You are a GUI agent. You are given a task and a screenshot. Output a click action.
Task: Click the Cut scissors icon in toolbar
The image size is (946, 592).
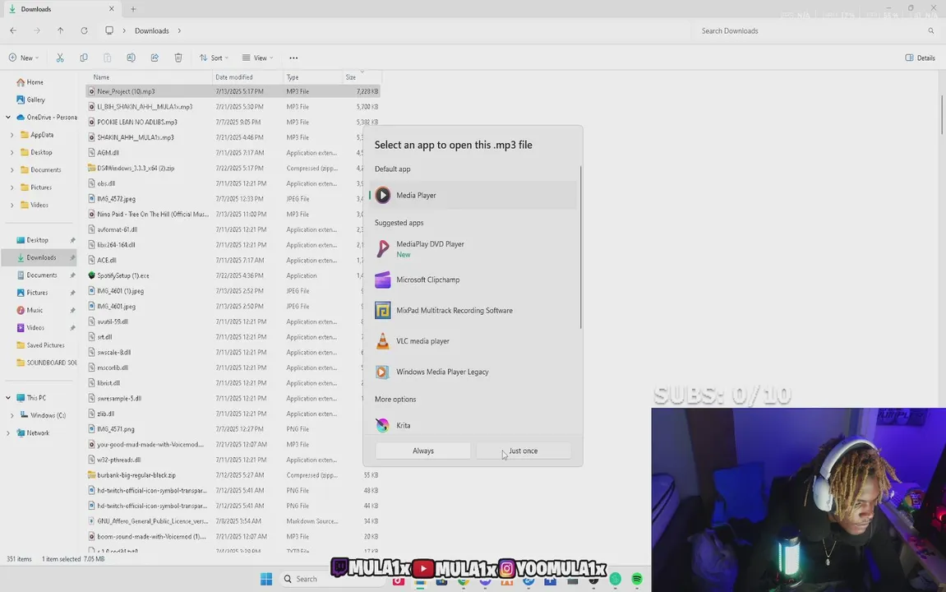coord(60,58)
